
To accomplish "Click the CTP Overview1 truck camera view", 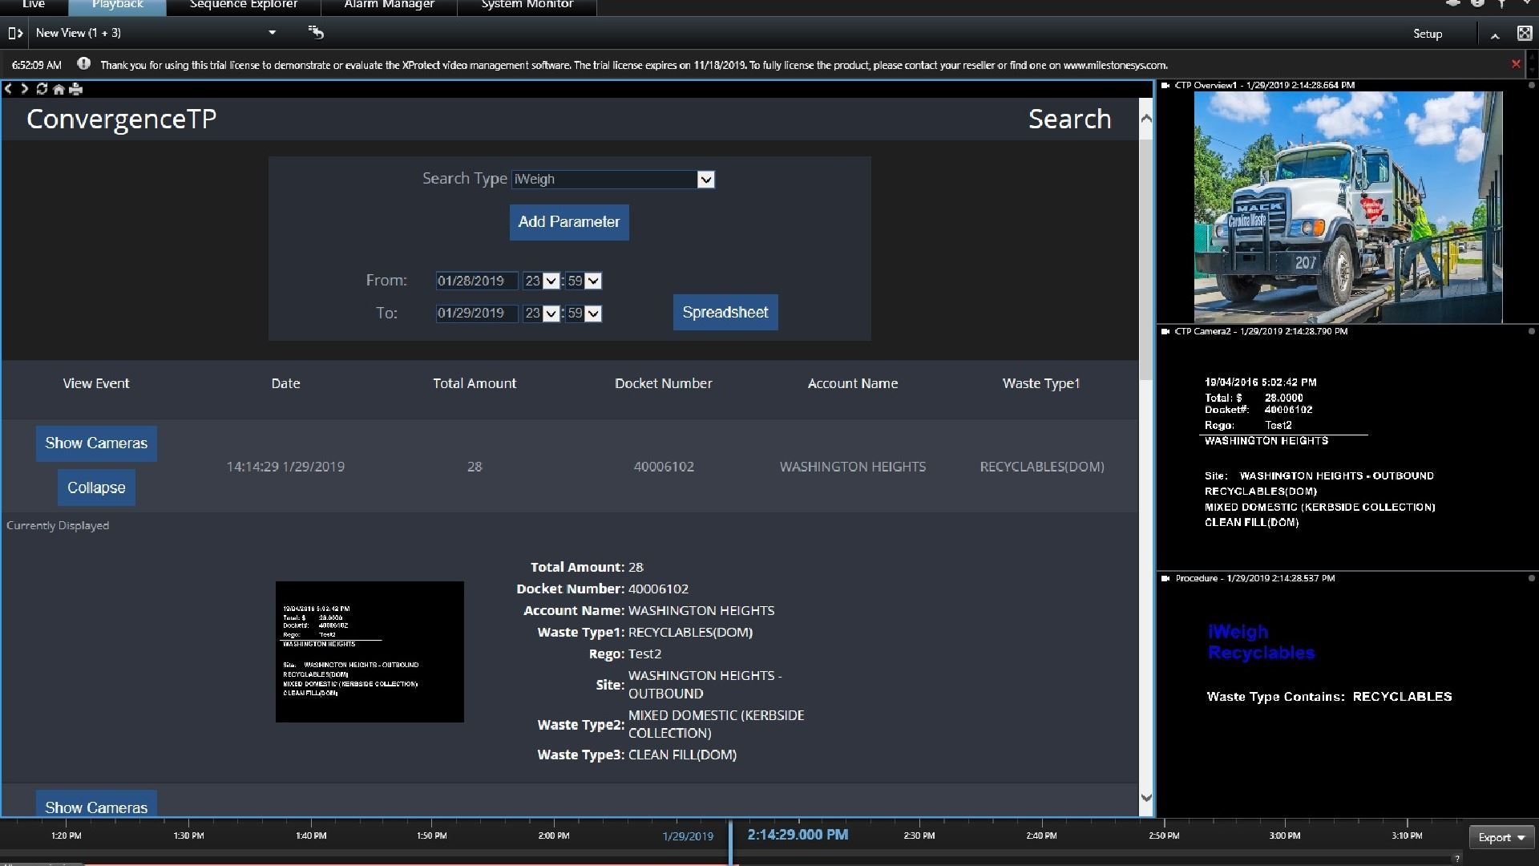I will tap(1348, 207).
